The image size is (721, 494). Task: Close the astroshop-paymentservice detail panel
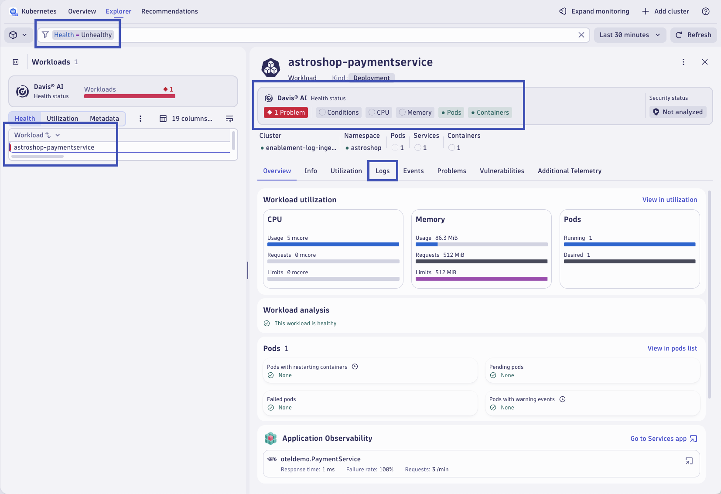pyautogui.click(x=704, y=62)
